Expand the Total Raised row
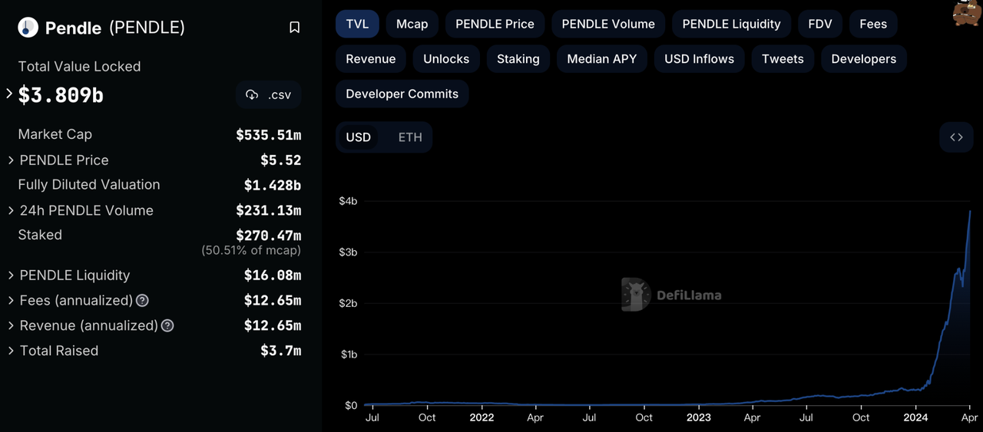This screenshot has width=983, height=432. (x=11, y=351)
